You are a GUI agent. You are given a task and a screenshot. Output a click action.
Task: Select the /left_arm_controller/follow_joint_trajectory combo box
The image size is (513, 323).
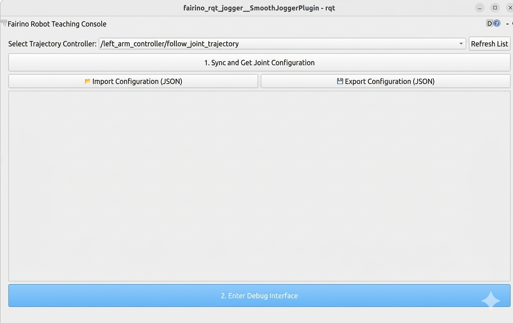click(282, 44)
